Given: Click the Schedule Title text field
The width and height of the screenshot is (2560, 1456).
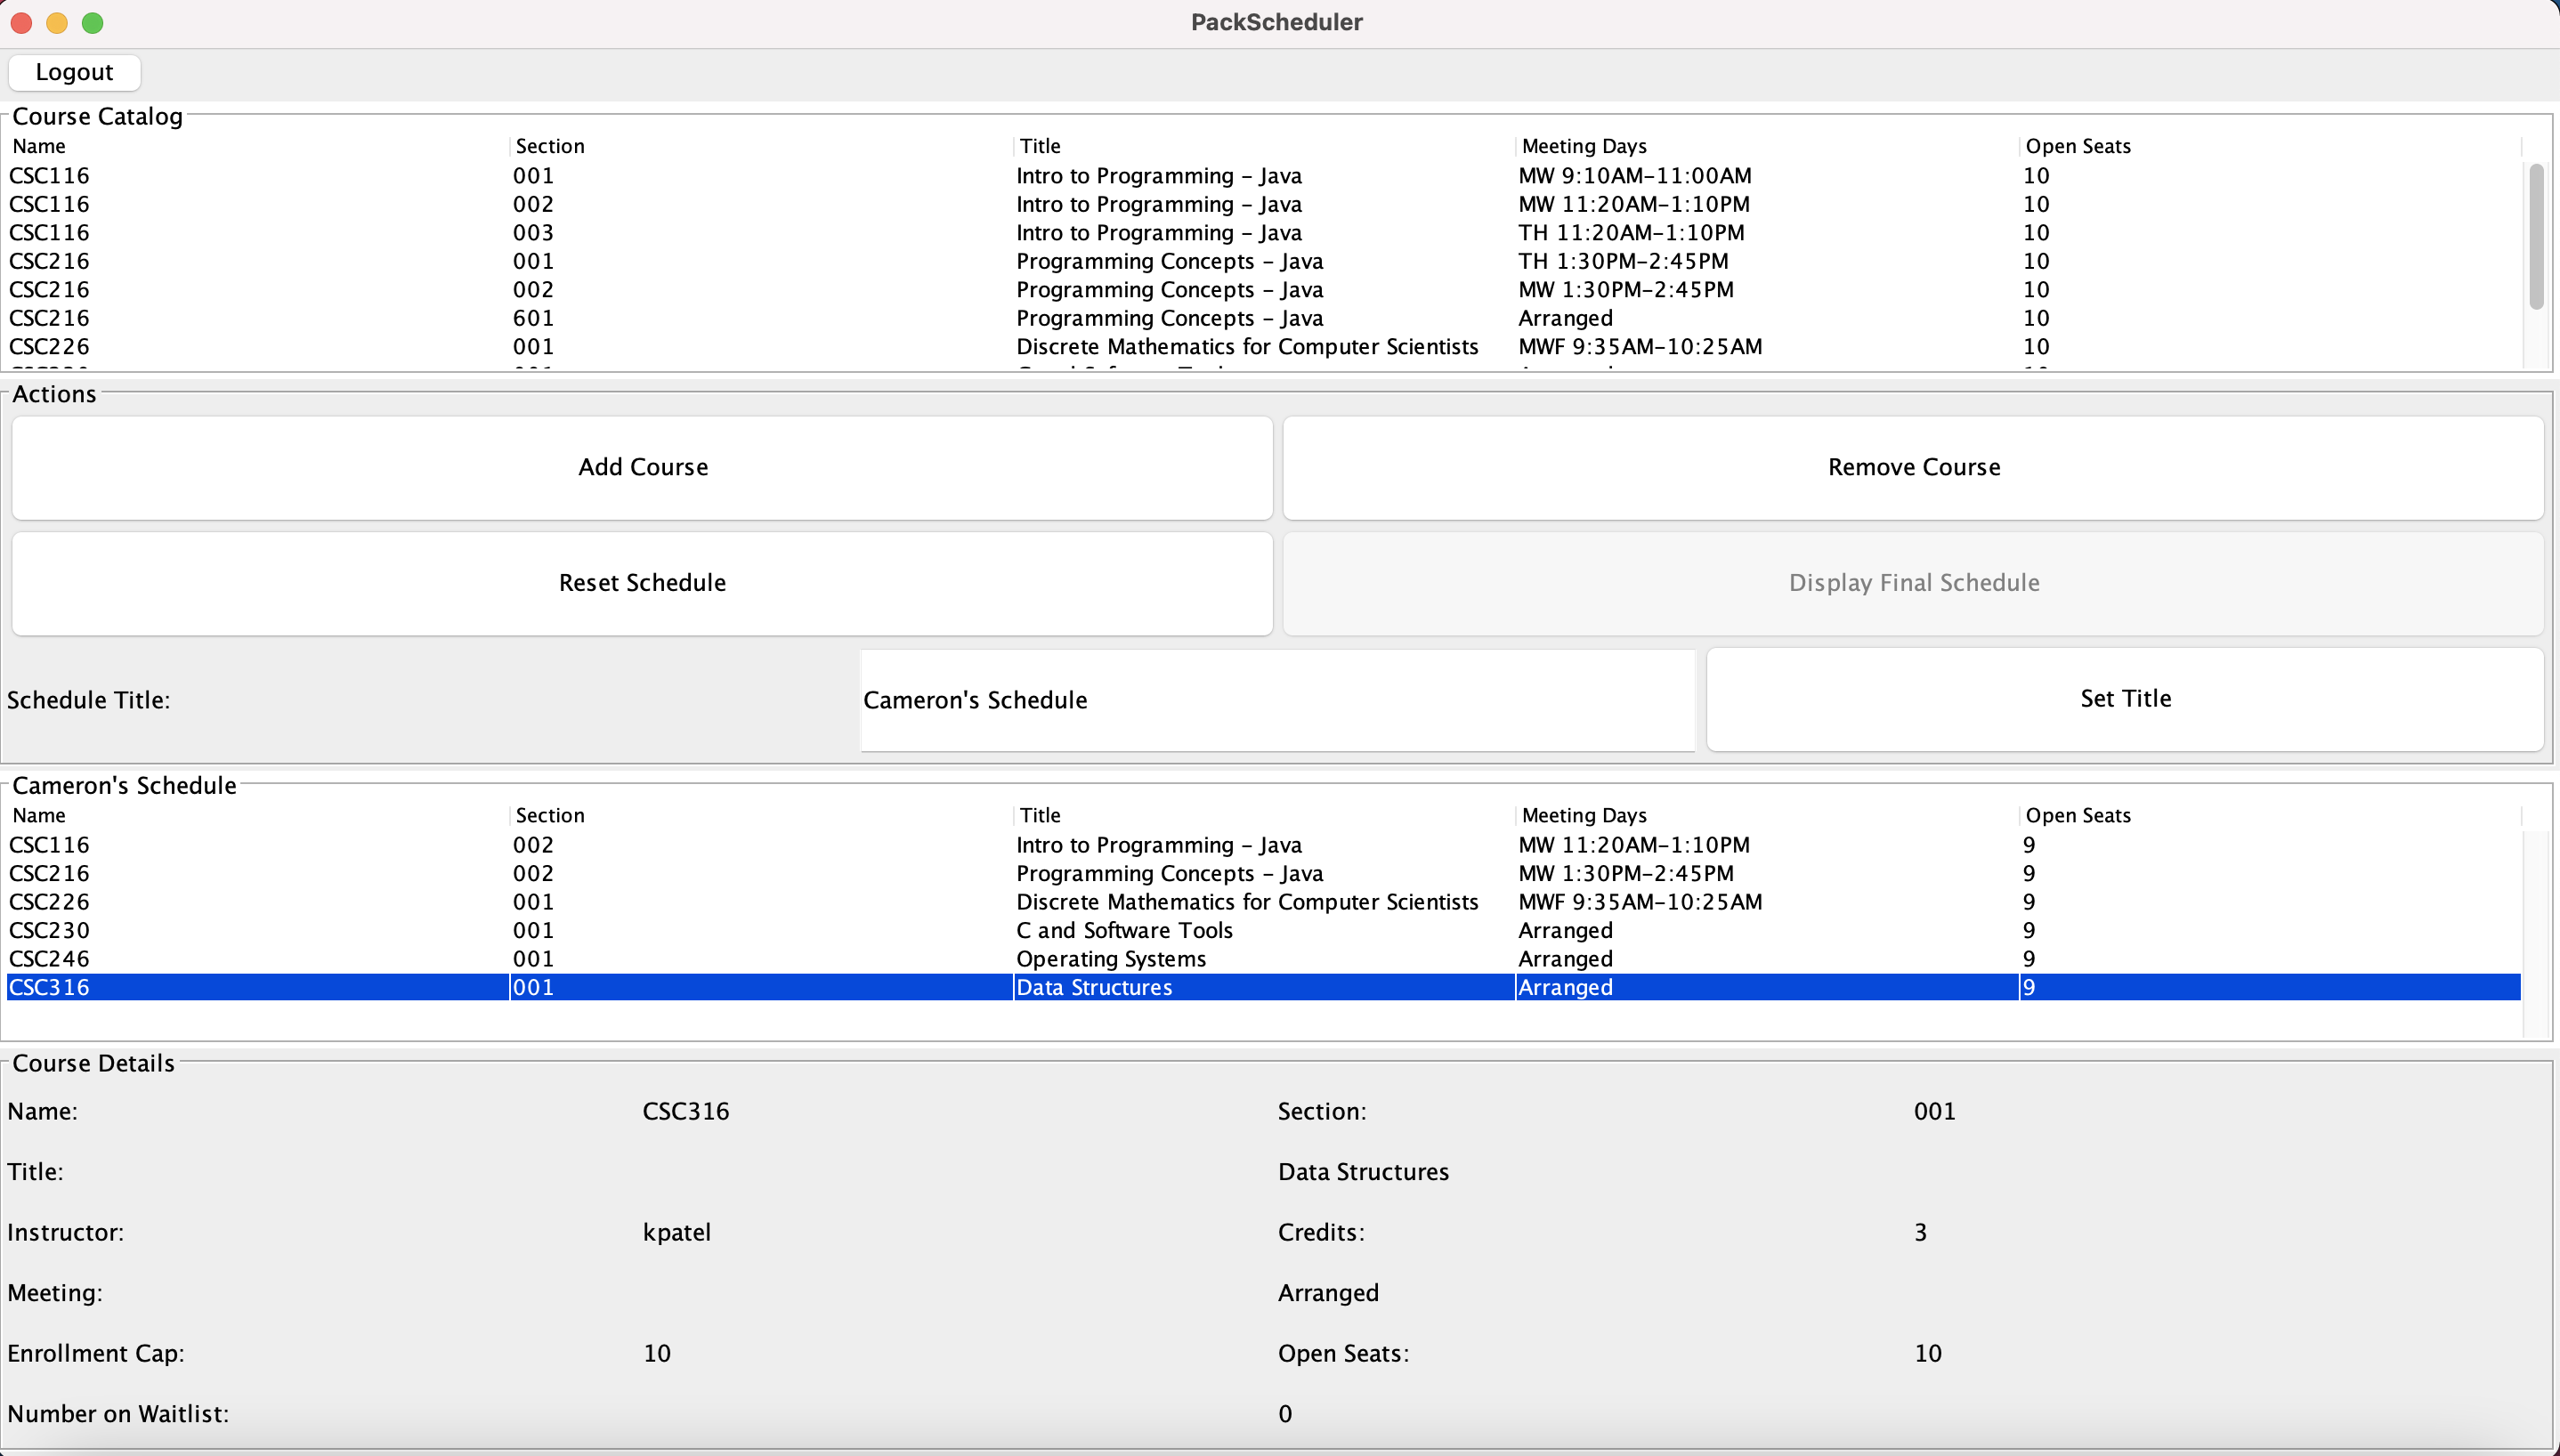Looking at the screenshot, I should [1277, 700].
